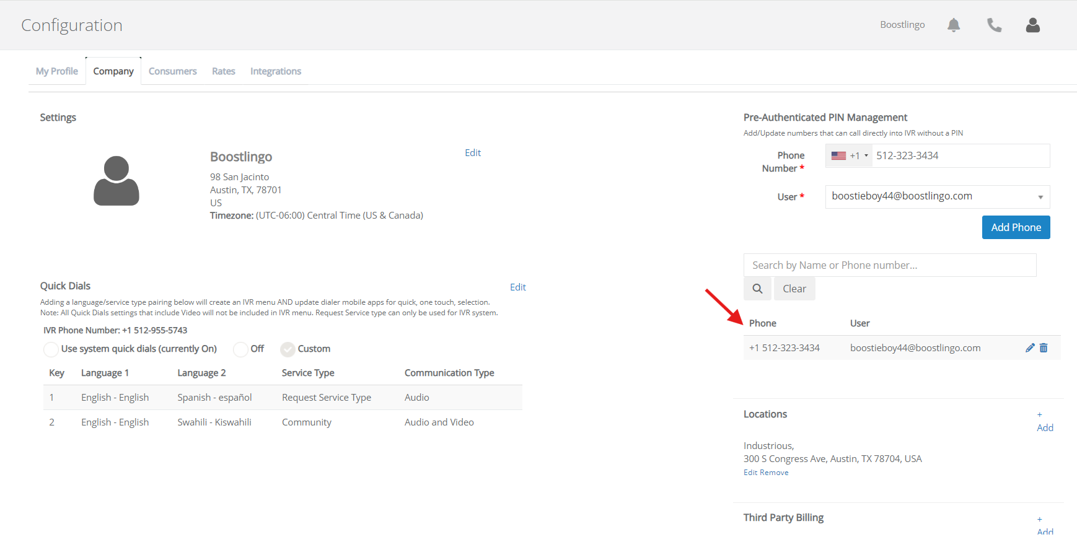Open the user account icon in header
This screenshot has width=1077, height=537.
click(x=1033, y=25)
